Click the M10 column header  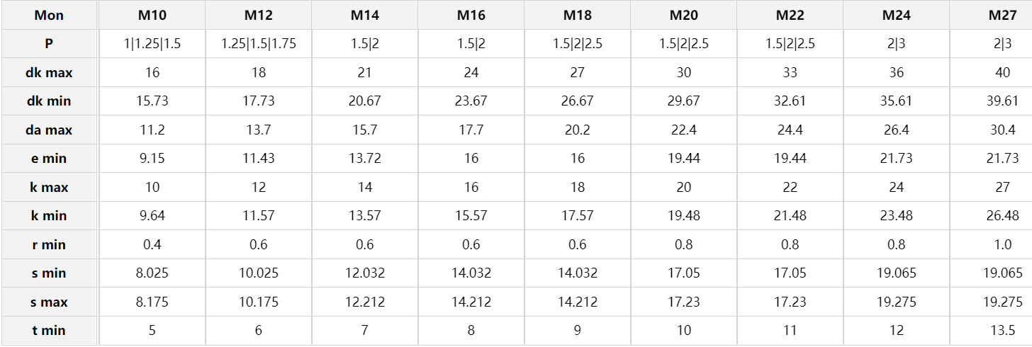pyautogui.click(x=152, y=15)
